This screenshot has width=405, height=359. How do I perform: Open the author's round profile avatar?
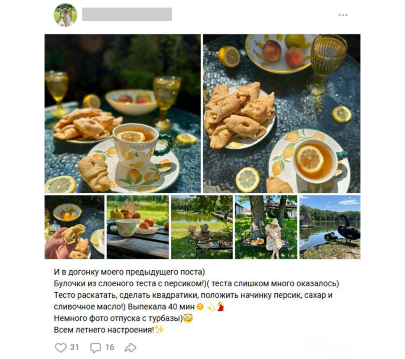[x=66, y=15]
